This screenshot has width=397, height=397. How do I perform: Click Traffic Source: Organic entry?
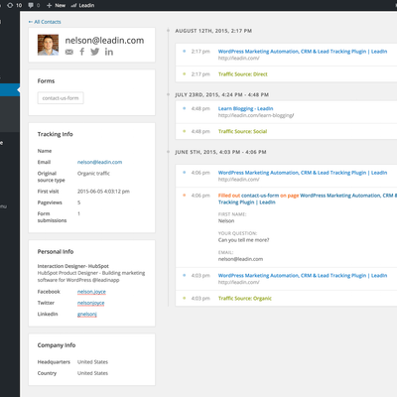point(245,299)
